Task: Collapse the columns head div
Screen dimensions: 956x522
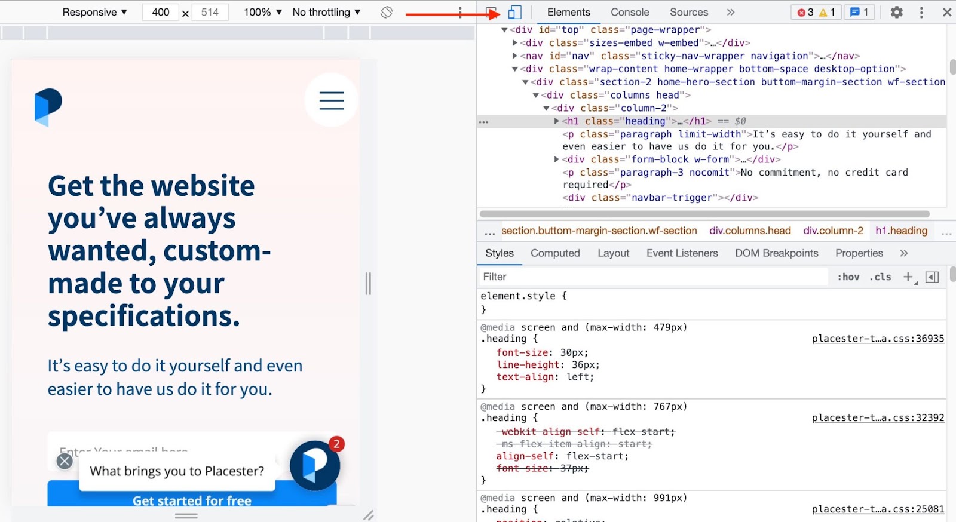Action: click(x=536, y=96)
